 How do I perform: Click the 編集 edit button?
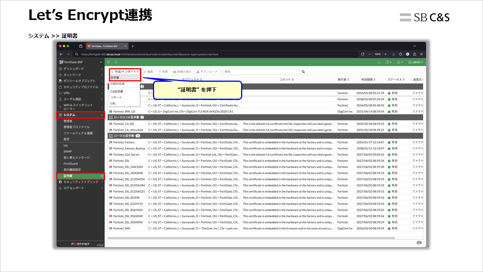(x=148, y=72)
